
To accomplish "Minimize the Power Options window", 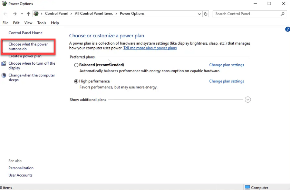I will tap(255, 4).
